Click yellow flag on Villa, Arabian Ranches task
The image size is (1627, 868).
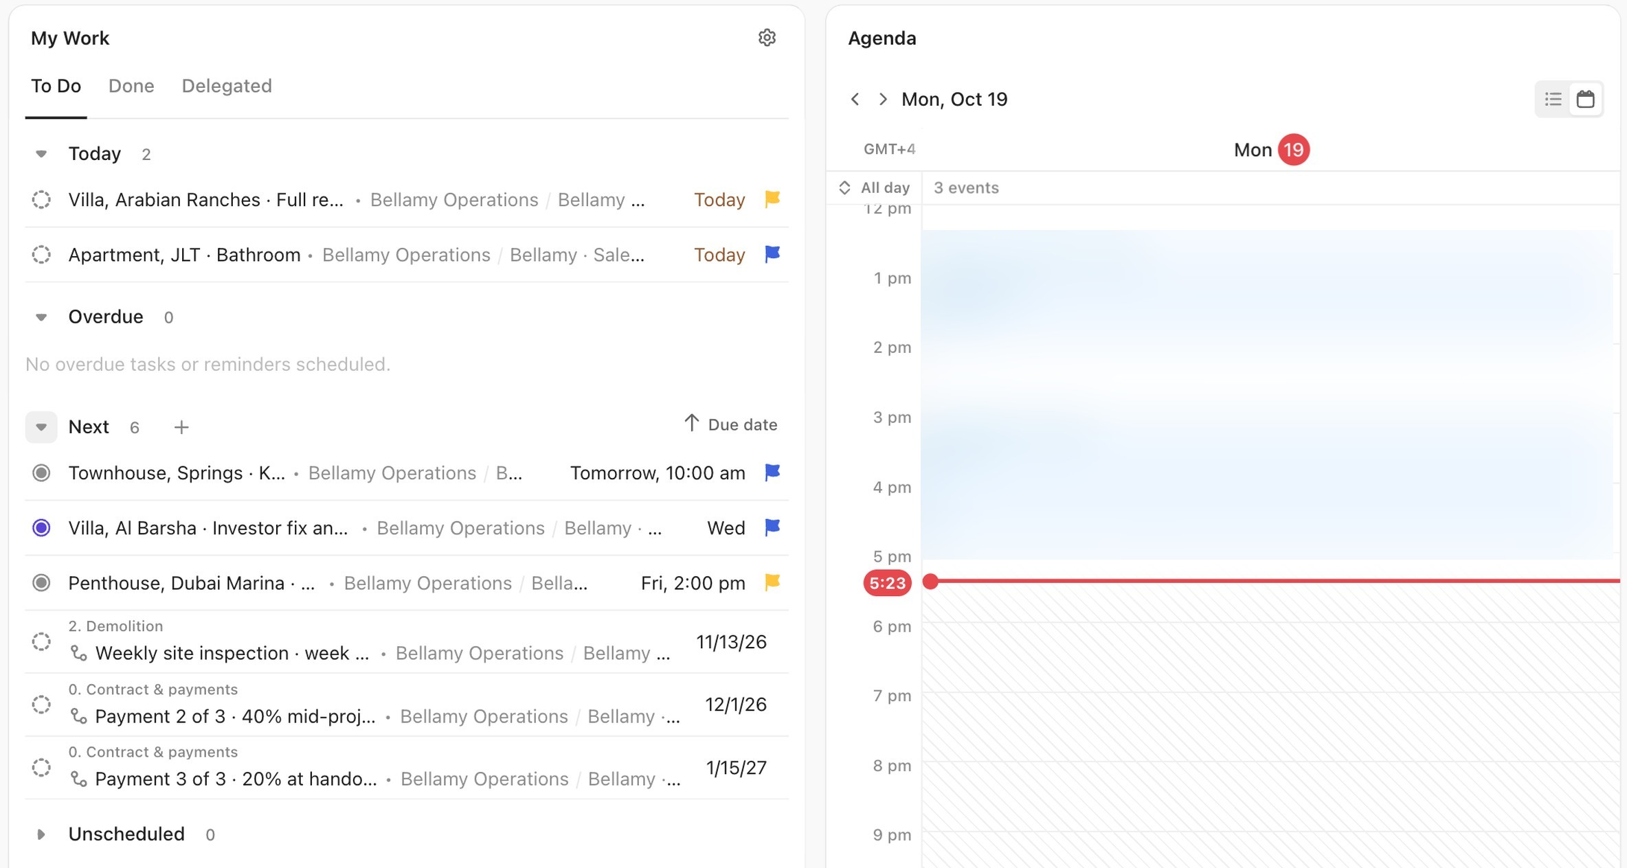coord(772,199)
